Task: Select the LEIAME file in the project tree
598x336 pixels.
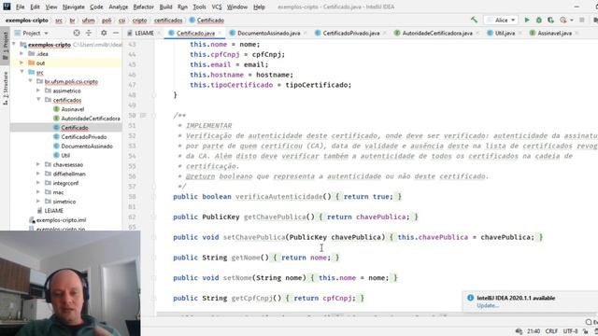Action: pyautogui.click(x=53, y=210)
